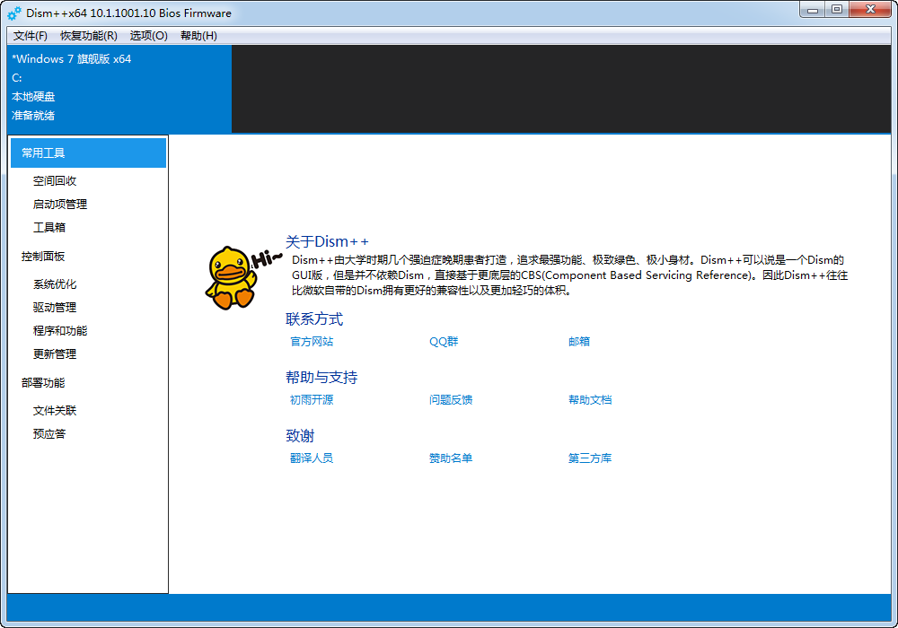Viewport: 898px width, 628px height.
Task: Select the Windows 7 旗舰版 x64 system tile
Action: [119, 88]
